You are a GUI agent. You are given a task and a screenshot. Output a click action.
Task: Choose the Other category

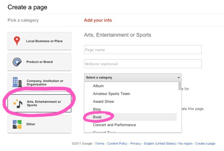tap(39, 124)
